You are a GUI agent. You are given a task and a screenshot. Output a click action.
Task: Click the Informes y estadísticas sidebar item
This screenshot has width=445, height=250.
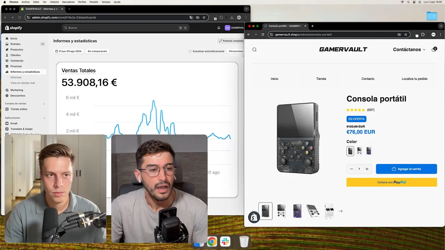(x=25, y=72)
